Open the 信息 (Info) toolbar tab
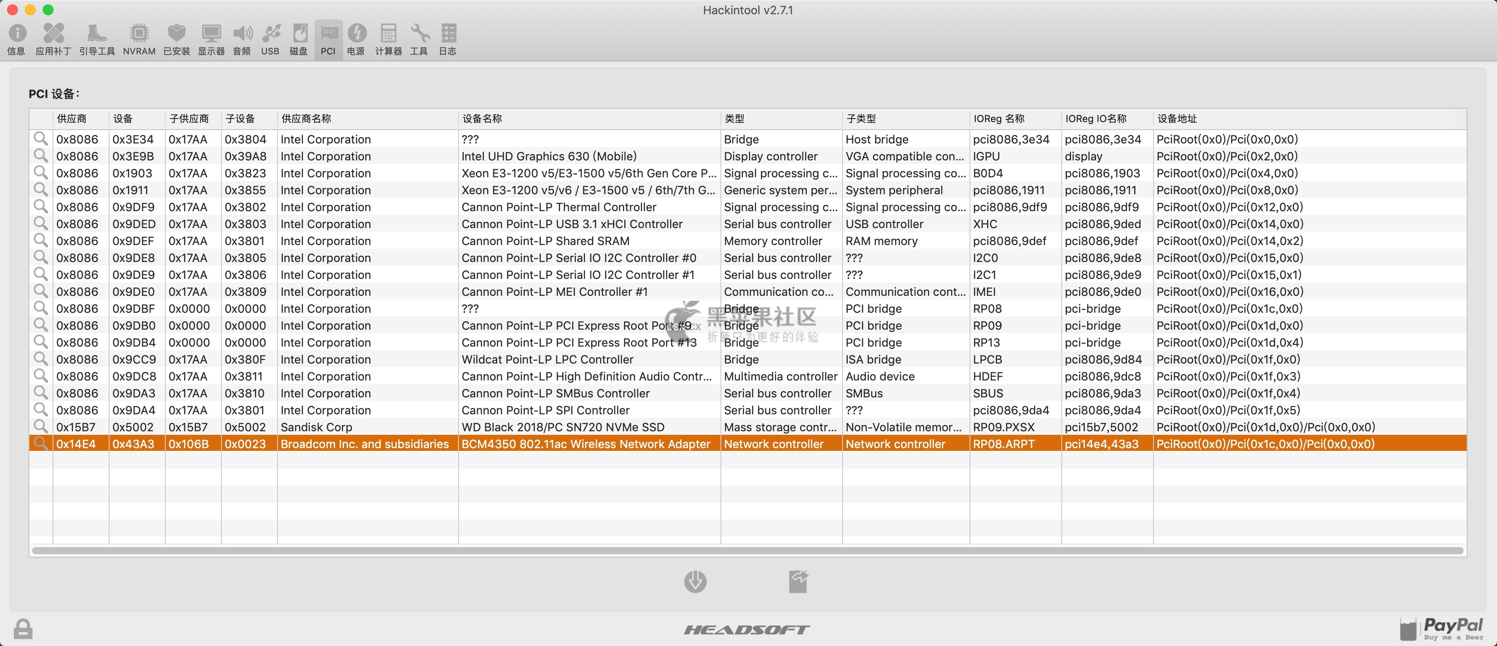The image size is (1497, 646). pos(16,40)
